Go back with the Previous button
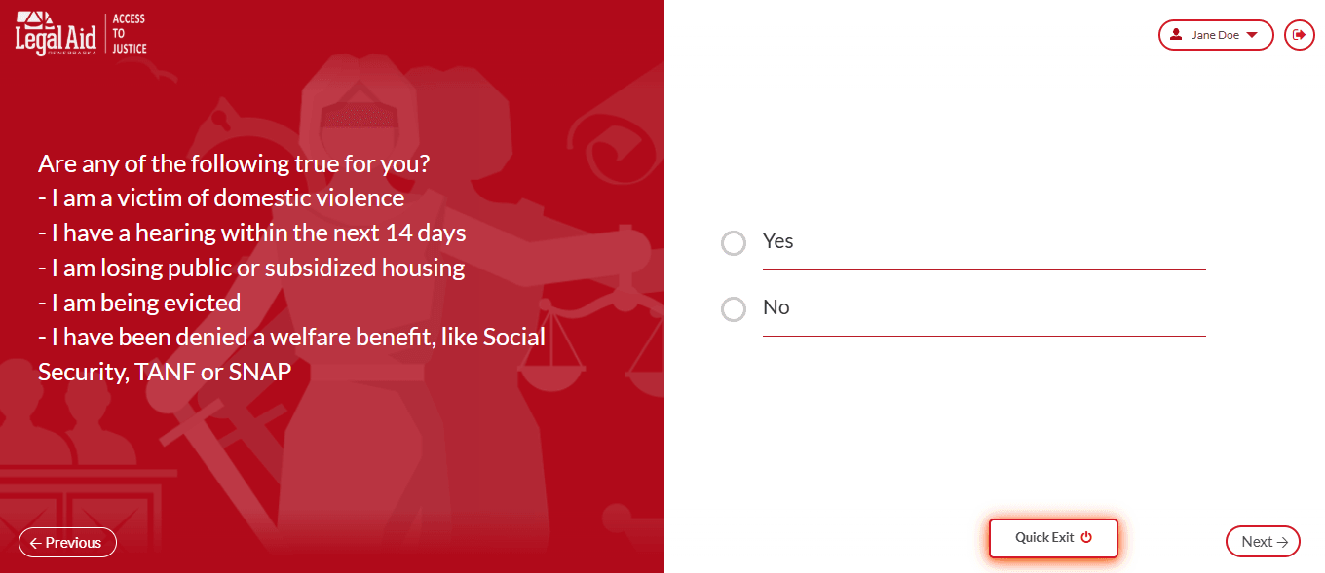Viewport: 1325px width, 573px height. (67, 543)
